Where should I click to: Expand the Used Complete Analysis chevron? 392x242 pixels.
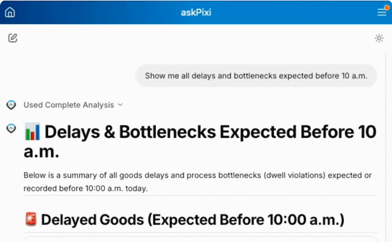coord(121,105)
